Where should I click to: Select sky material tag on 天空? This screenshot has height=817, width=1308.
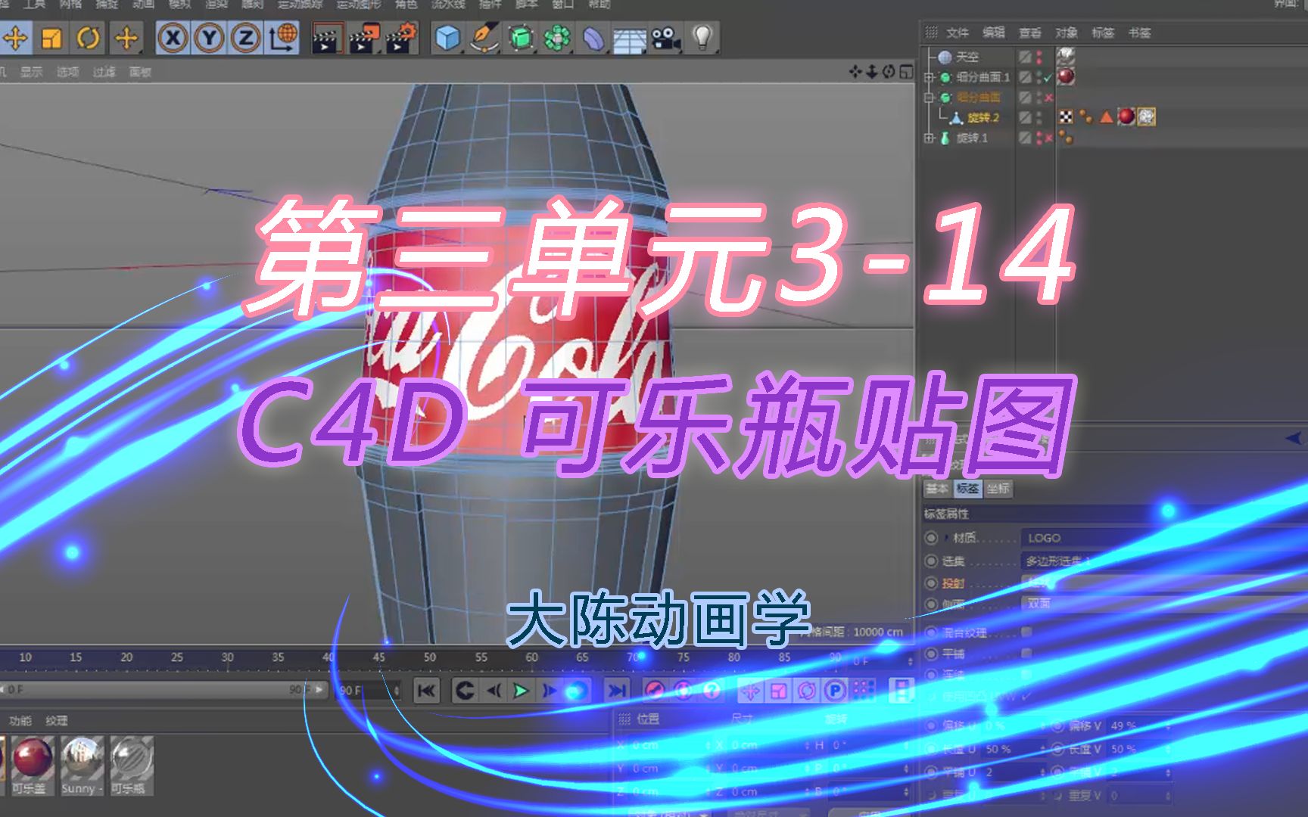1067,56
